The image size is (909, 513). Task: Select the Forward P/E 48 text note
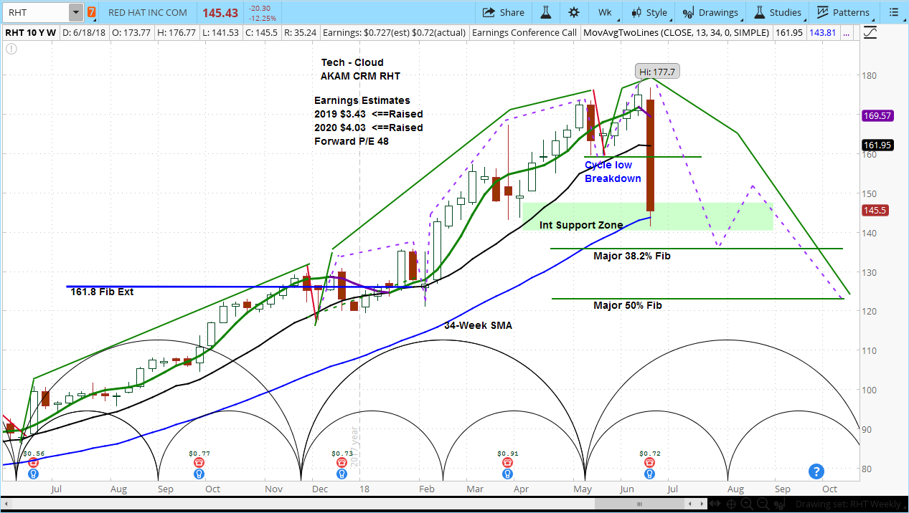352,141
